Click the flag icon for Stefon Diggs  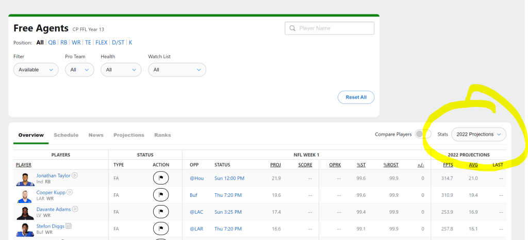coord(161,229)
